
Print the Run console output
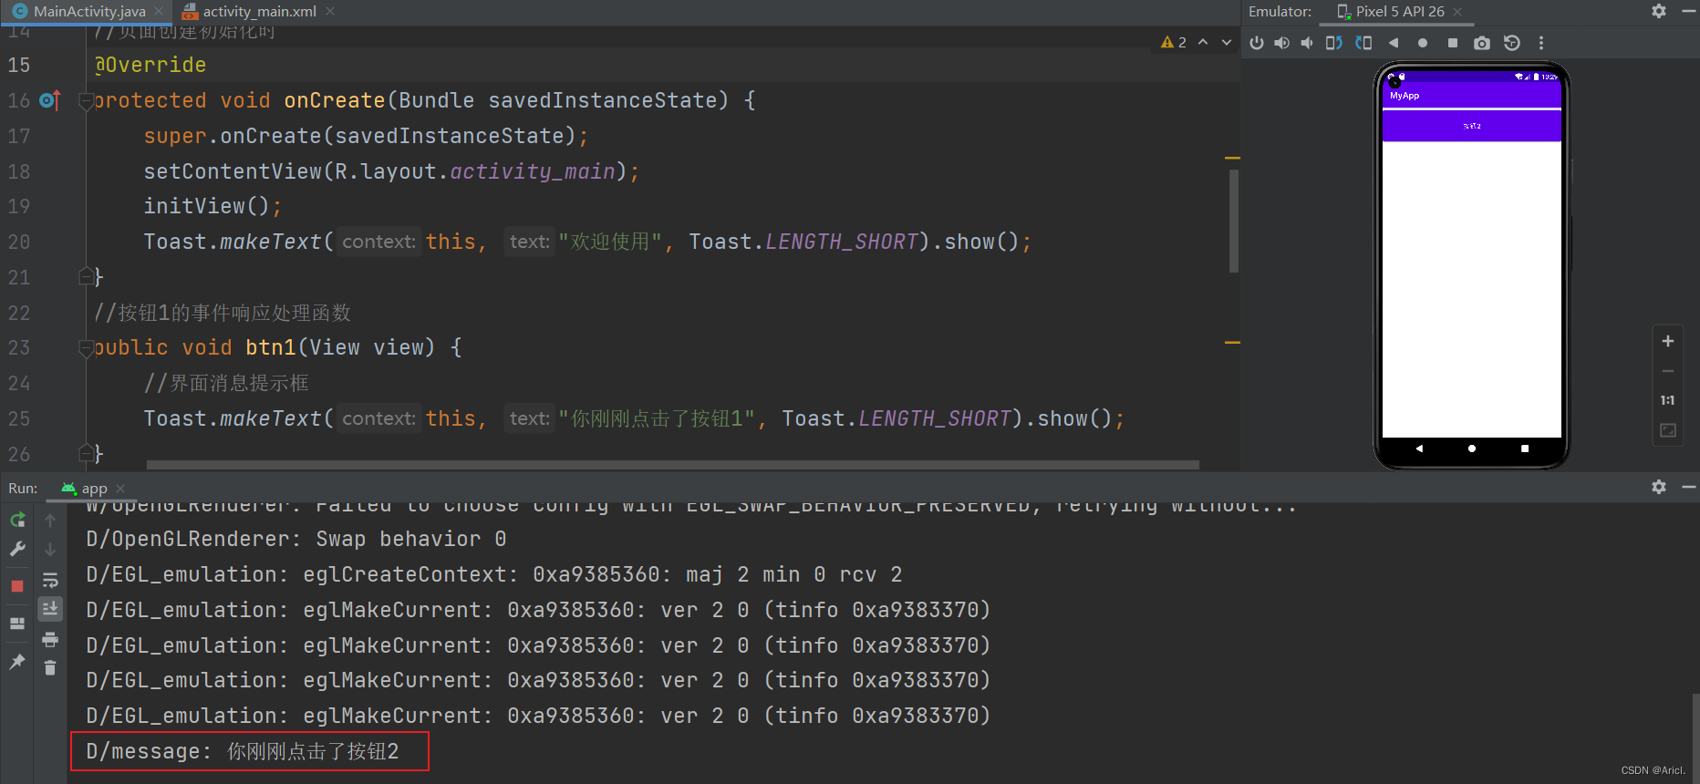50,639
